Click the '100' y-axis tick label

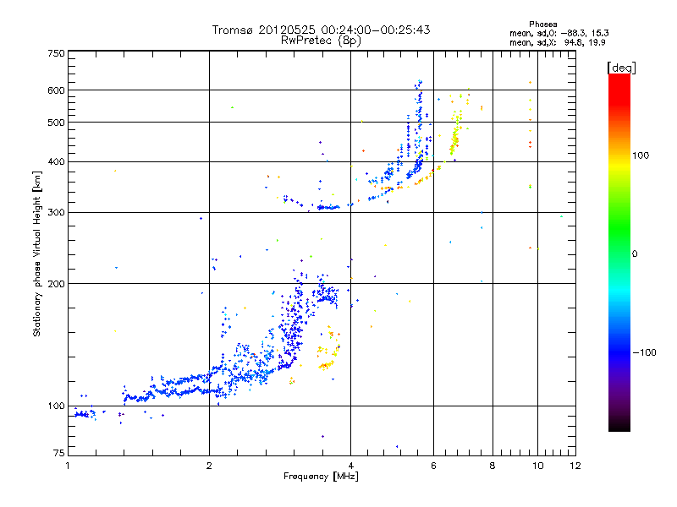click(57, 406)
